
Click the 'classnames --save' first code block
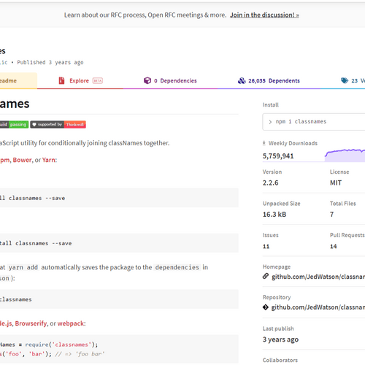click(x=119, y=198)
